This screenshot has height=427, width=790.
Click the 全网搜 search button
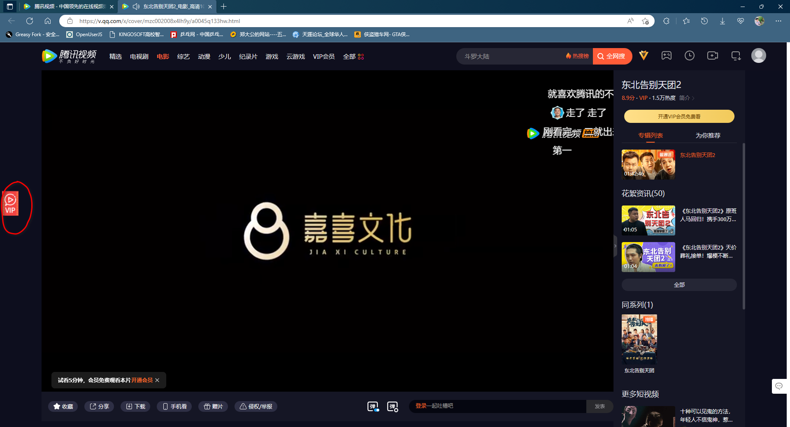[612, 56]
